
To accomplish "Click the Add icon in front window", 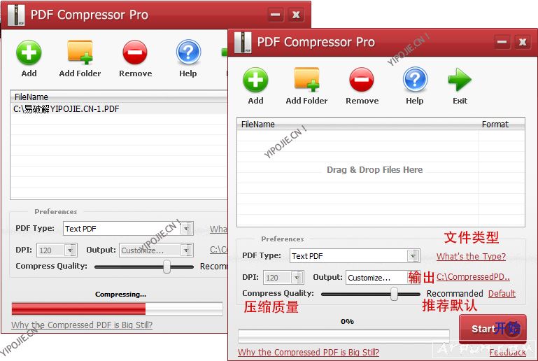I will 255,80.
